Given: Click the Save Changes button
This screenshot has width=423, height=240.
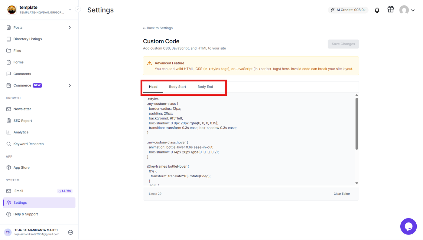Looking at the screenshot, I should click(x=343, y=44).
